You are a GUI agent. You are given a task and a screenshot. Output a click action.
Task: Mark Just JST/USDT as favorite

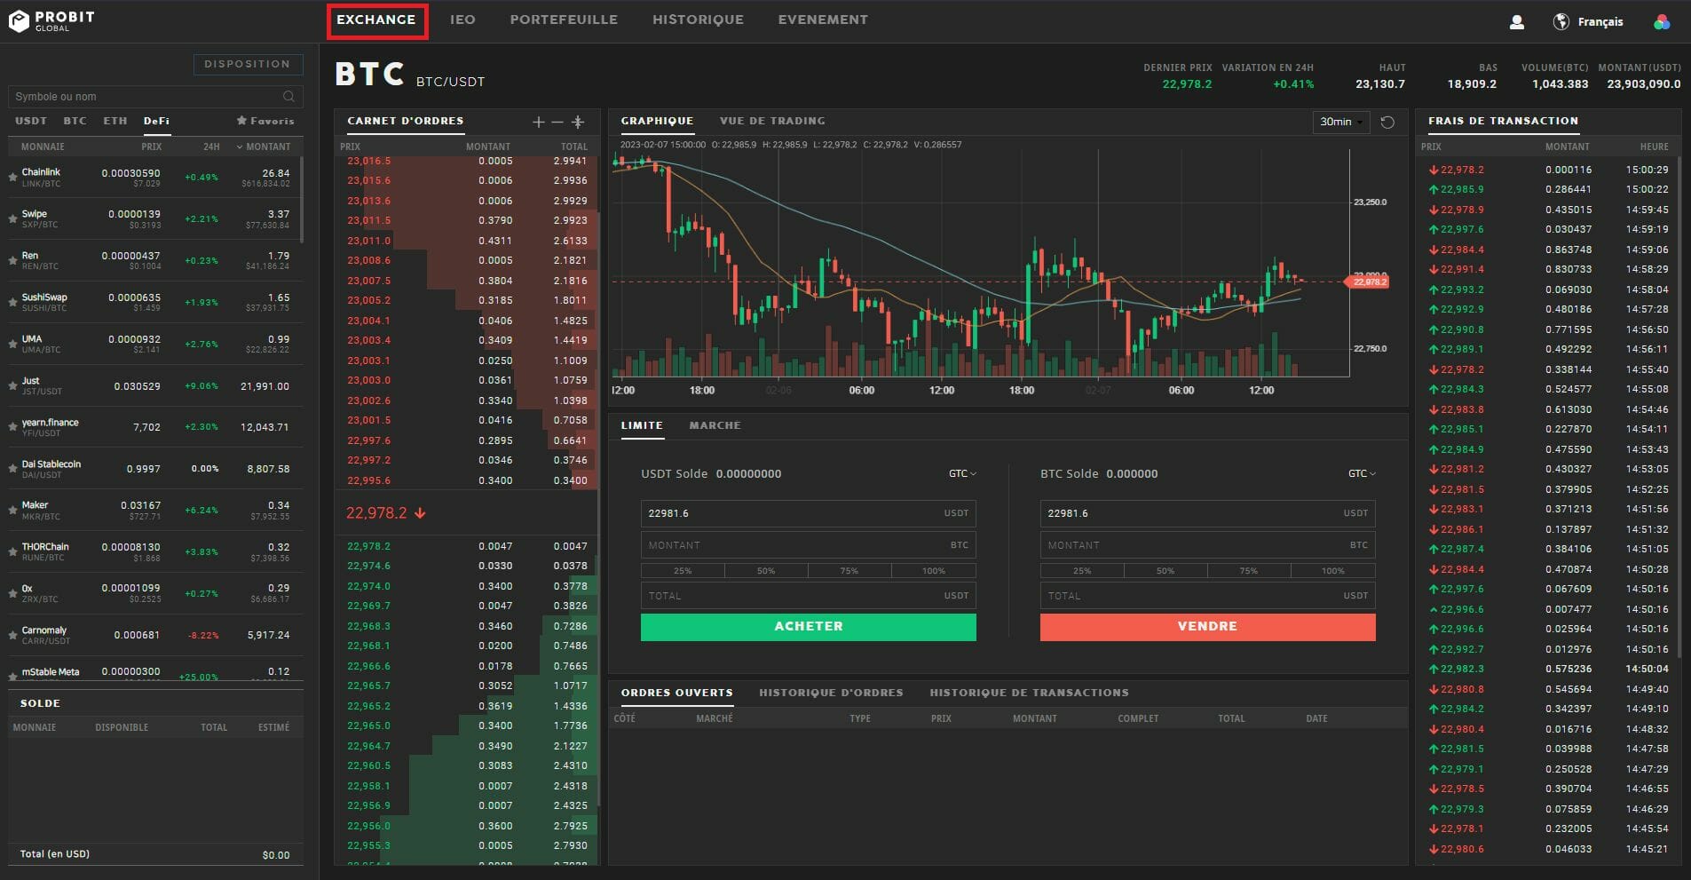13,385
